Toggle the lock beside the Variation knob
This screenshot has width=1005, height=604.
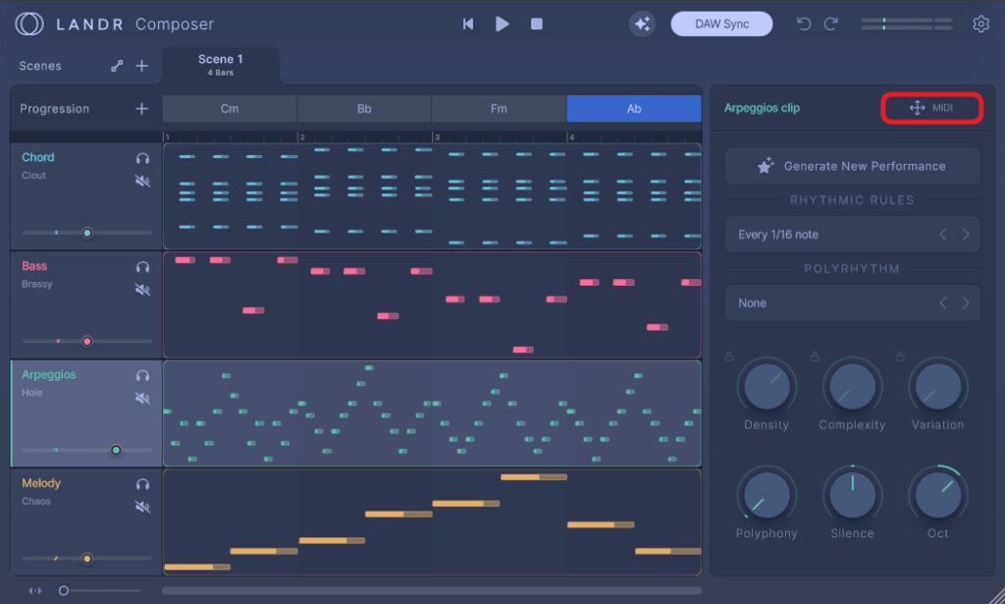[901, 356]
